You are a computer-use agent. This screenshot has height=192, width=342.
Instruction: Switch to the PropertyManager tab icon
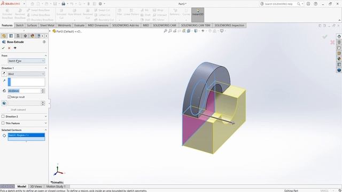tap(11, 36)
